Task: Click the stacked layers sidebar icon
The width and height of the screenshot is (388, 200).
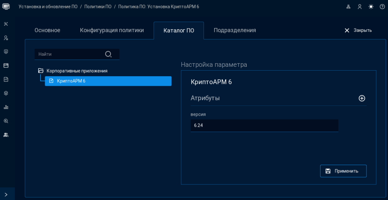Action: [6, 93]
